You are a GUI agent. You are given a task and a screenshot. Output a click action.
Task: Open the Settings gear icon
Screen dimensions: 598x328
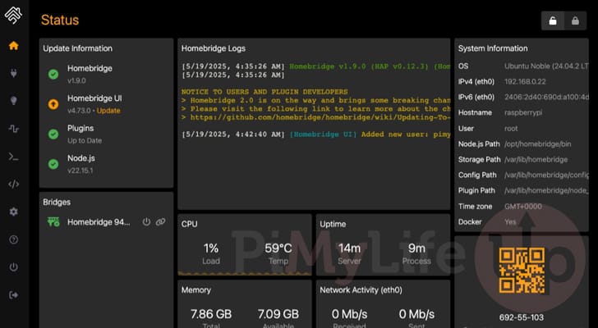14,212
